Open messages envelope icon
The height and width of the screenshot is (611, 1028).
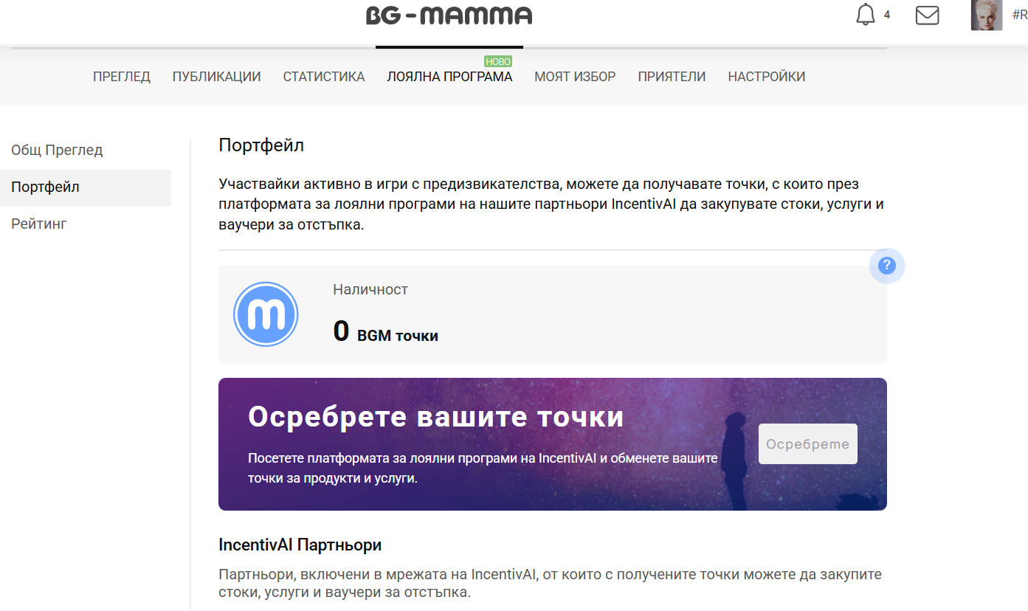tap(927, 15)
